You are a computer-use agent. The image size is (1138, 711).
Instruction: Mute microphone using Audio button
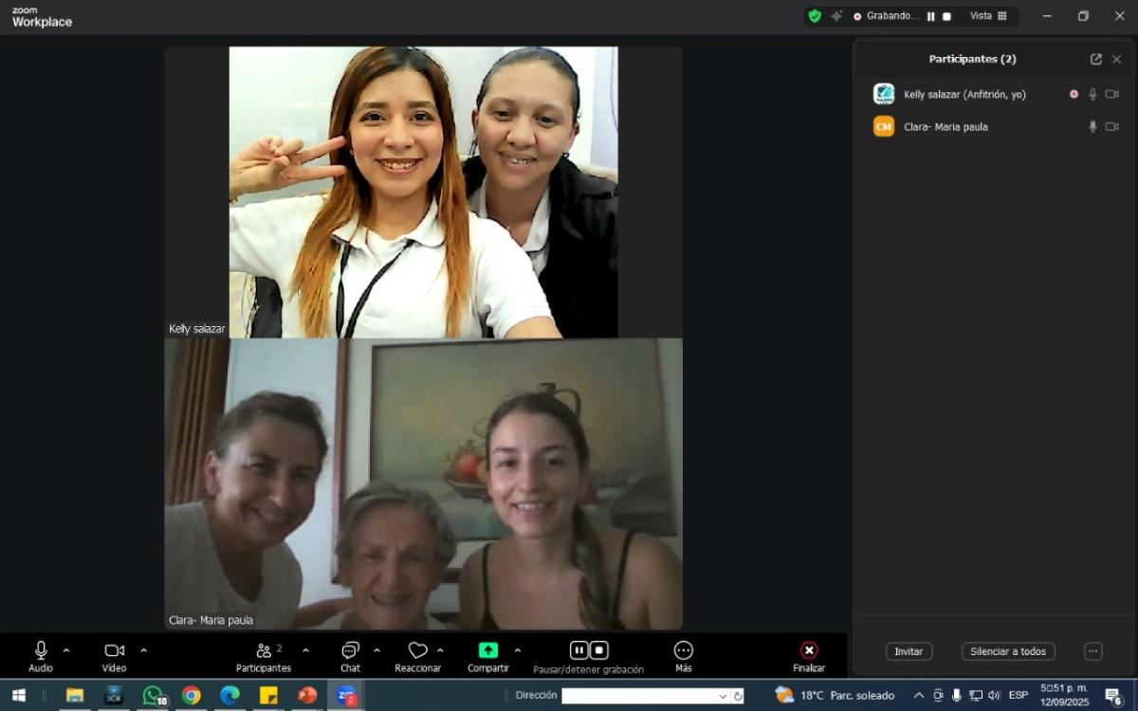point(41,651)
